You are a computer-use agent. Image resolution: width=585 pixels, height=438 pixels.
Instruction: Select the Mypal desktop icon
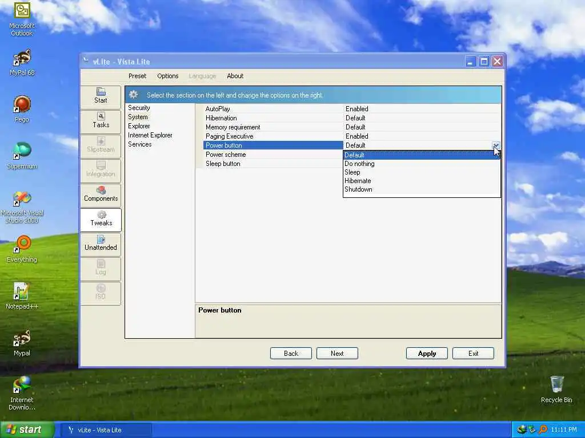pyautogui.click(x=22, y=343)
